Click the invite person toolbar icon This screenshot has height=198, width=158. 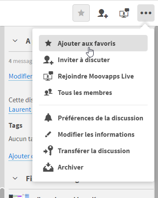point(103,13)
